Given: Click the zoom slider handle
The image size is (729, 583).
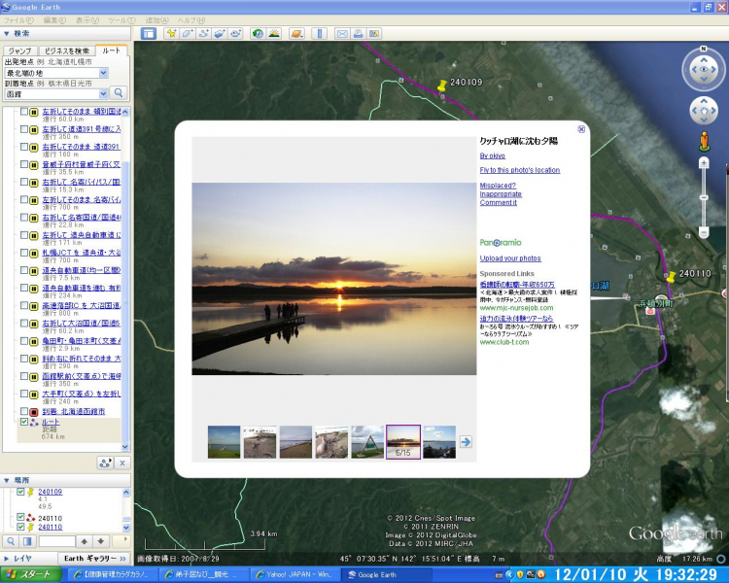Looking at the screenshot, I should click(x=704, y=198).
